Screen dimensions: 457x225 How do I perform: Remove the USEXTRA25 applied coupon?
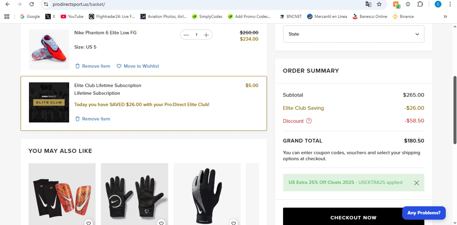click(x=416, y=183)
